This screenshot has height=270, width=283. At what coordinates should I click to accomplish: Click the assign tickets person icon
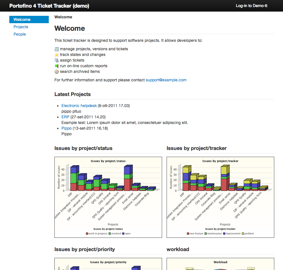point(56,60)
